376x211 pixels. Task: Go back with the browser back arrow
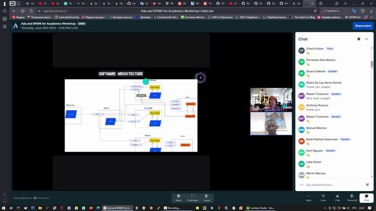tap(14, 11)
